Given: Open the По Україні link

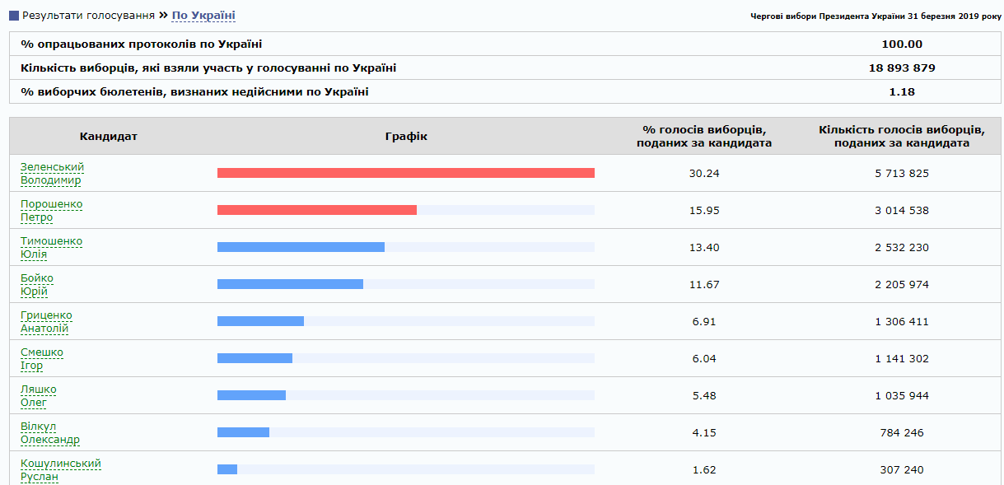Looking at the screenshot, I should (x=203, y=16).
